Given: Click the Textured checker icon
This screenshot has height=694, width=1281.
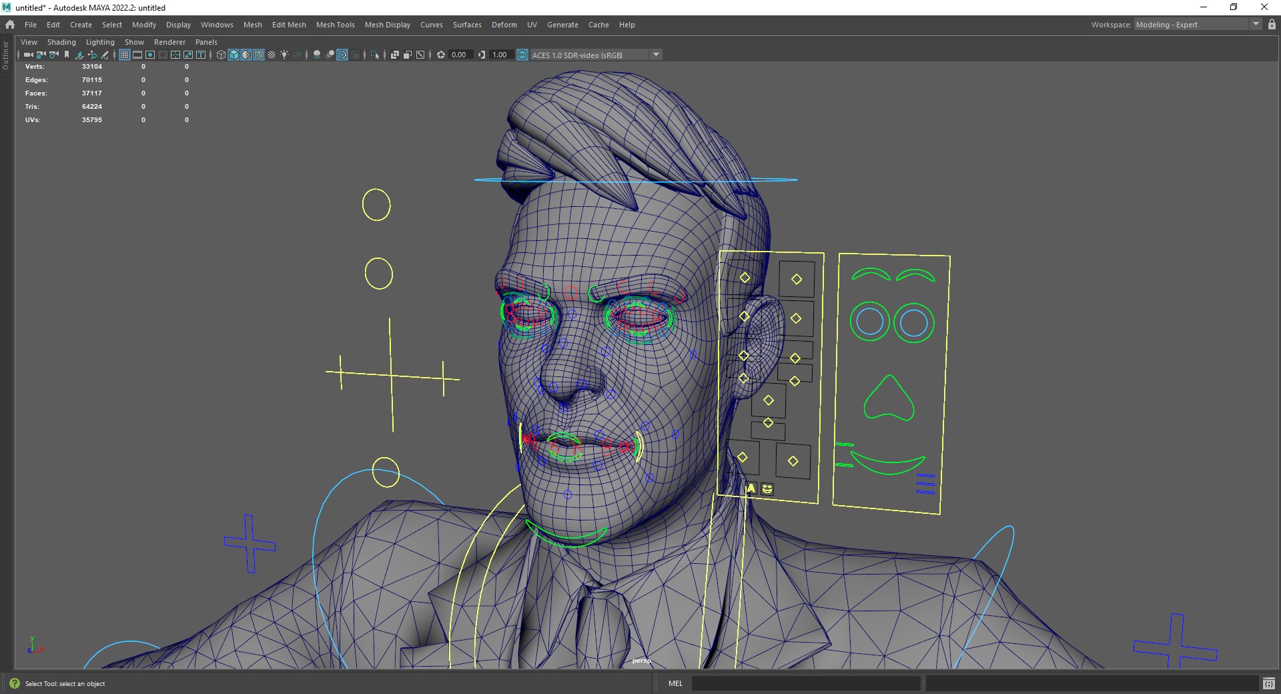Looking at the screenshot, I should click(x=272, y=55).
